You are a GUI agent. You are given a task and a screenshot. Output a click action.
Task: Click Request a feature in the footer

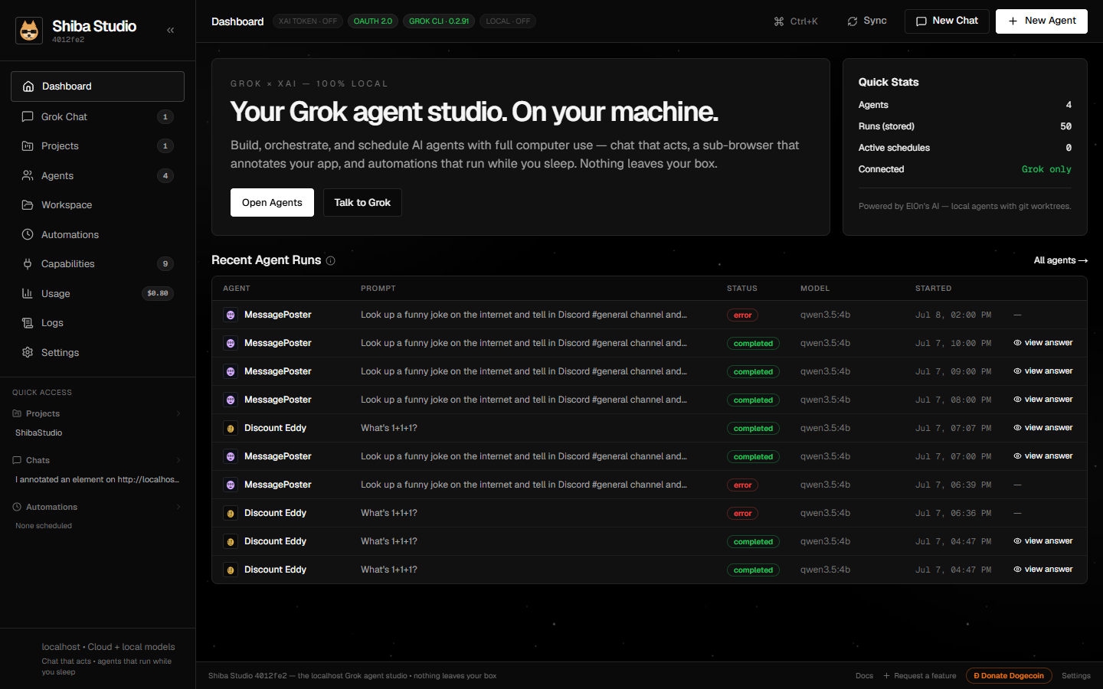pyautogui.click(x=920, y=676)
